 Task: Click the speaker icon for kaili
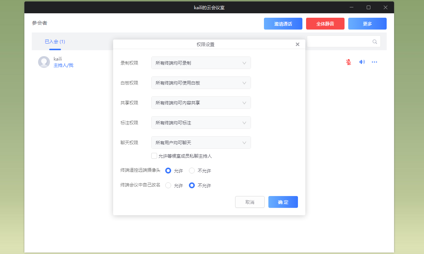[362, 62]
